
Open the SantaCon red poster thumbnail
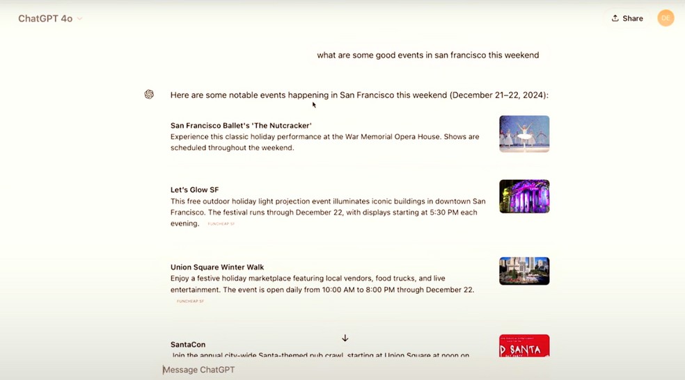point(524,345)
